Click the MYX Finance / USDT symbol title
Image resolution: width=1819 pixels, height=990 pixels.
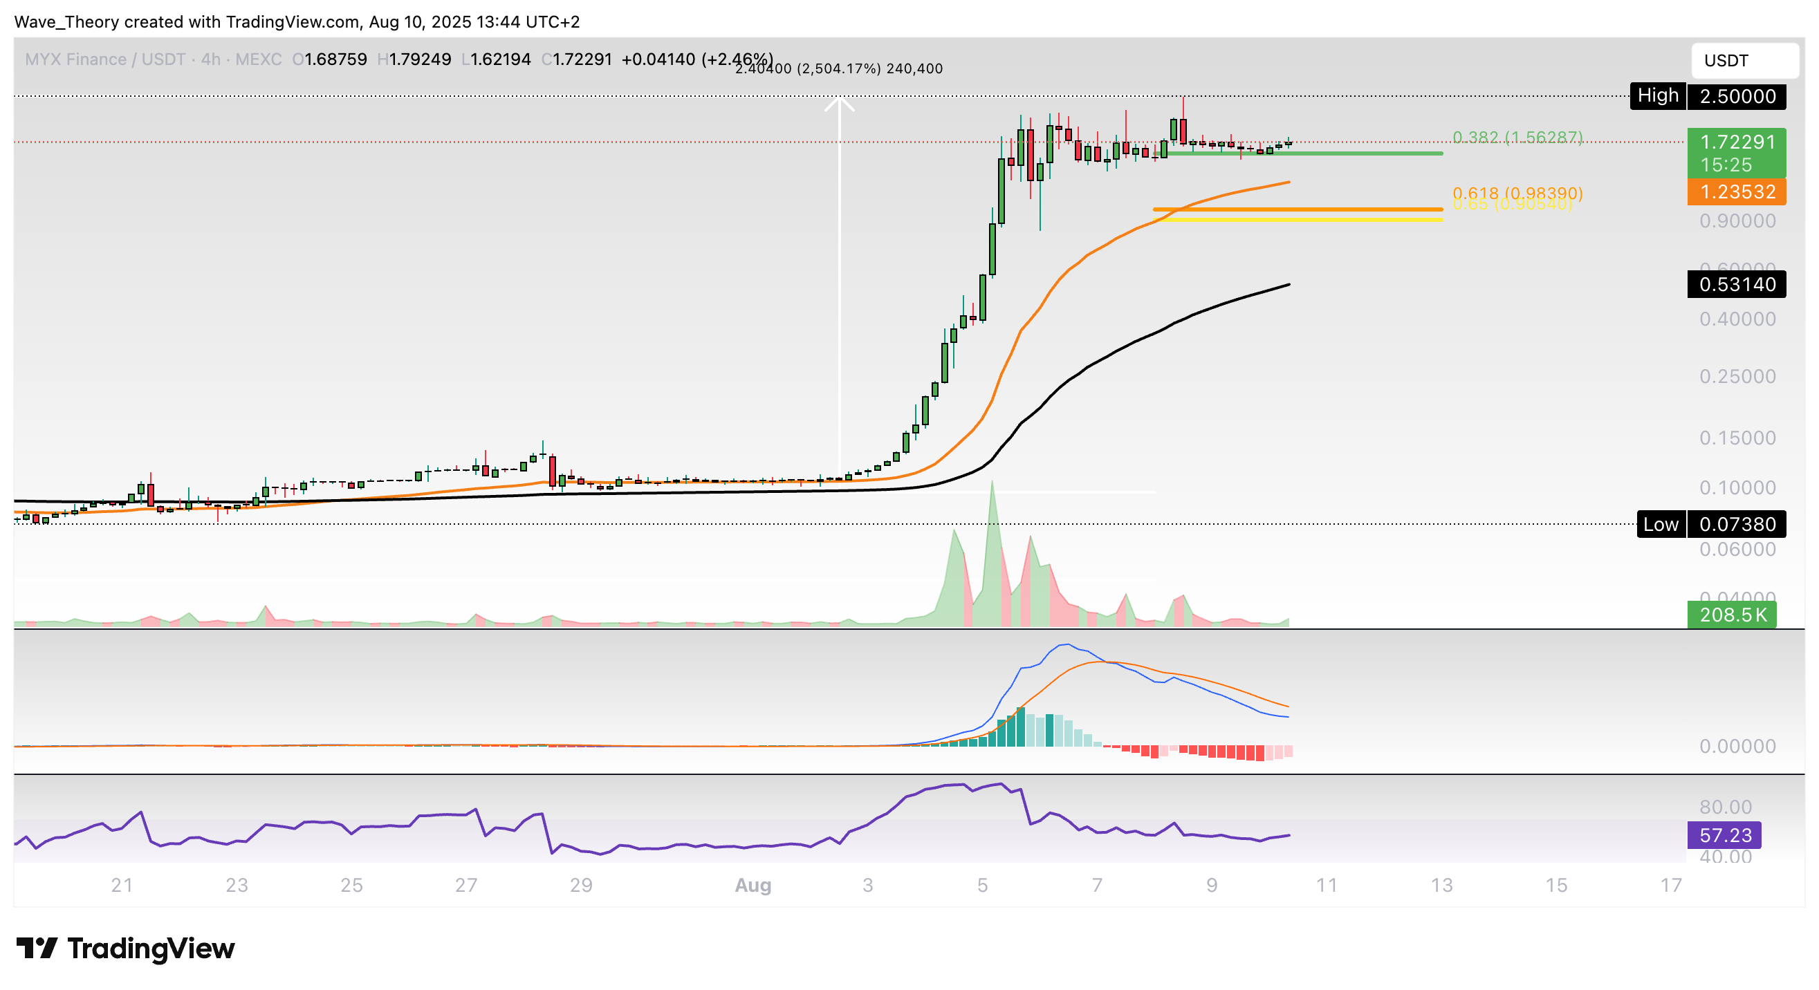[x=104, y=59]
